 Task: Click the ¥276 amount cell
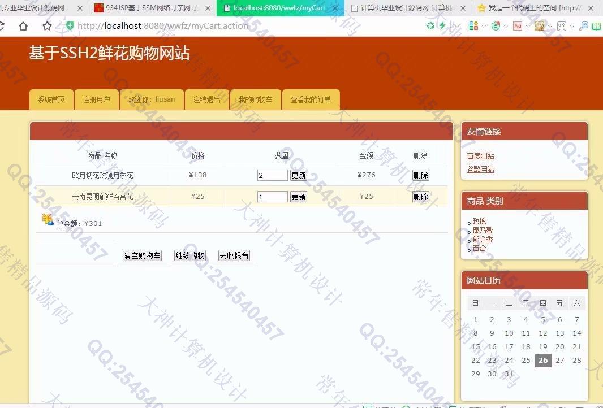coord(366,175)
